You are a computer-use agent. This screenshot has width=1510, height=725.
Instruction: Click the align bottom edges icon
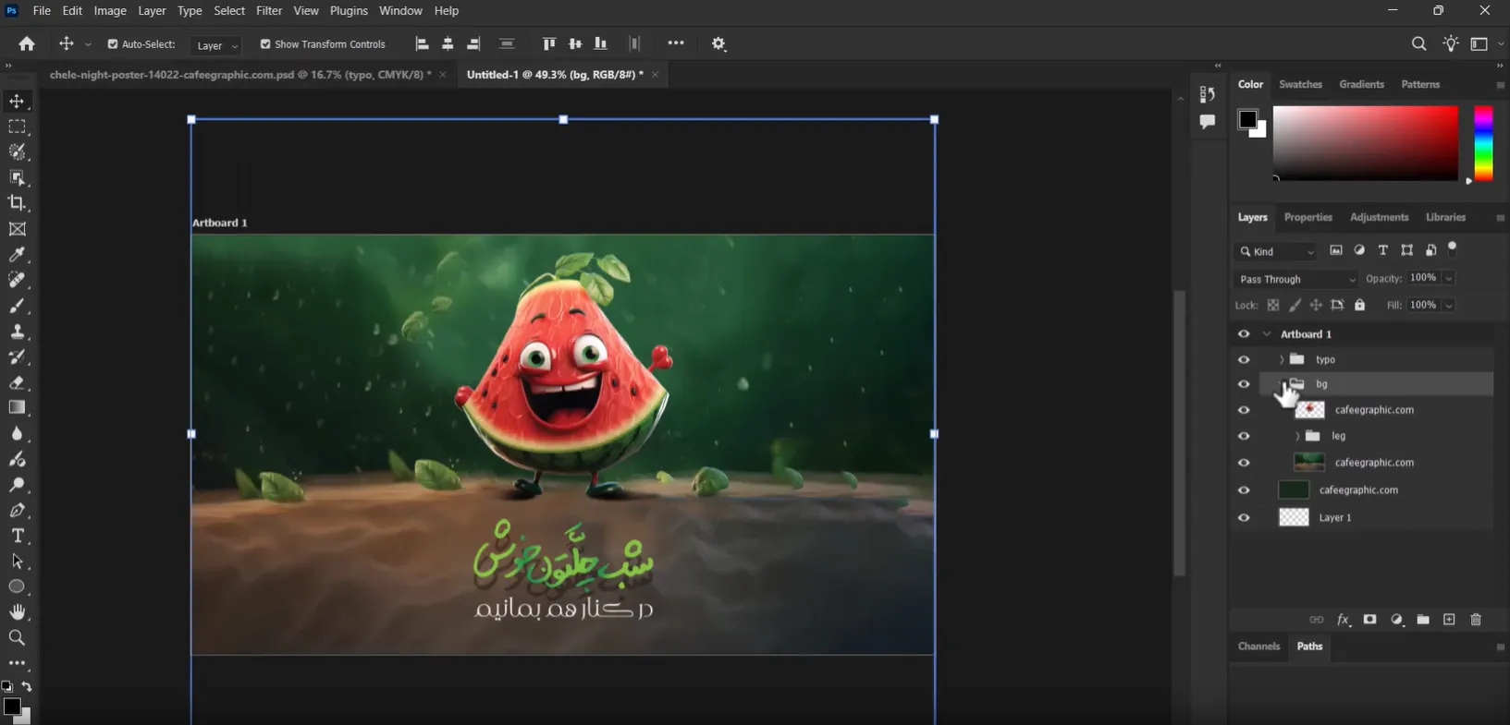[601, 43]
